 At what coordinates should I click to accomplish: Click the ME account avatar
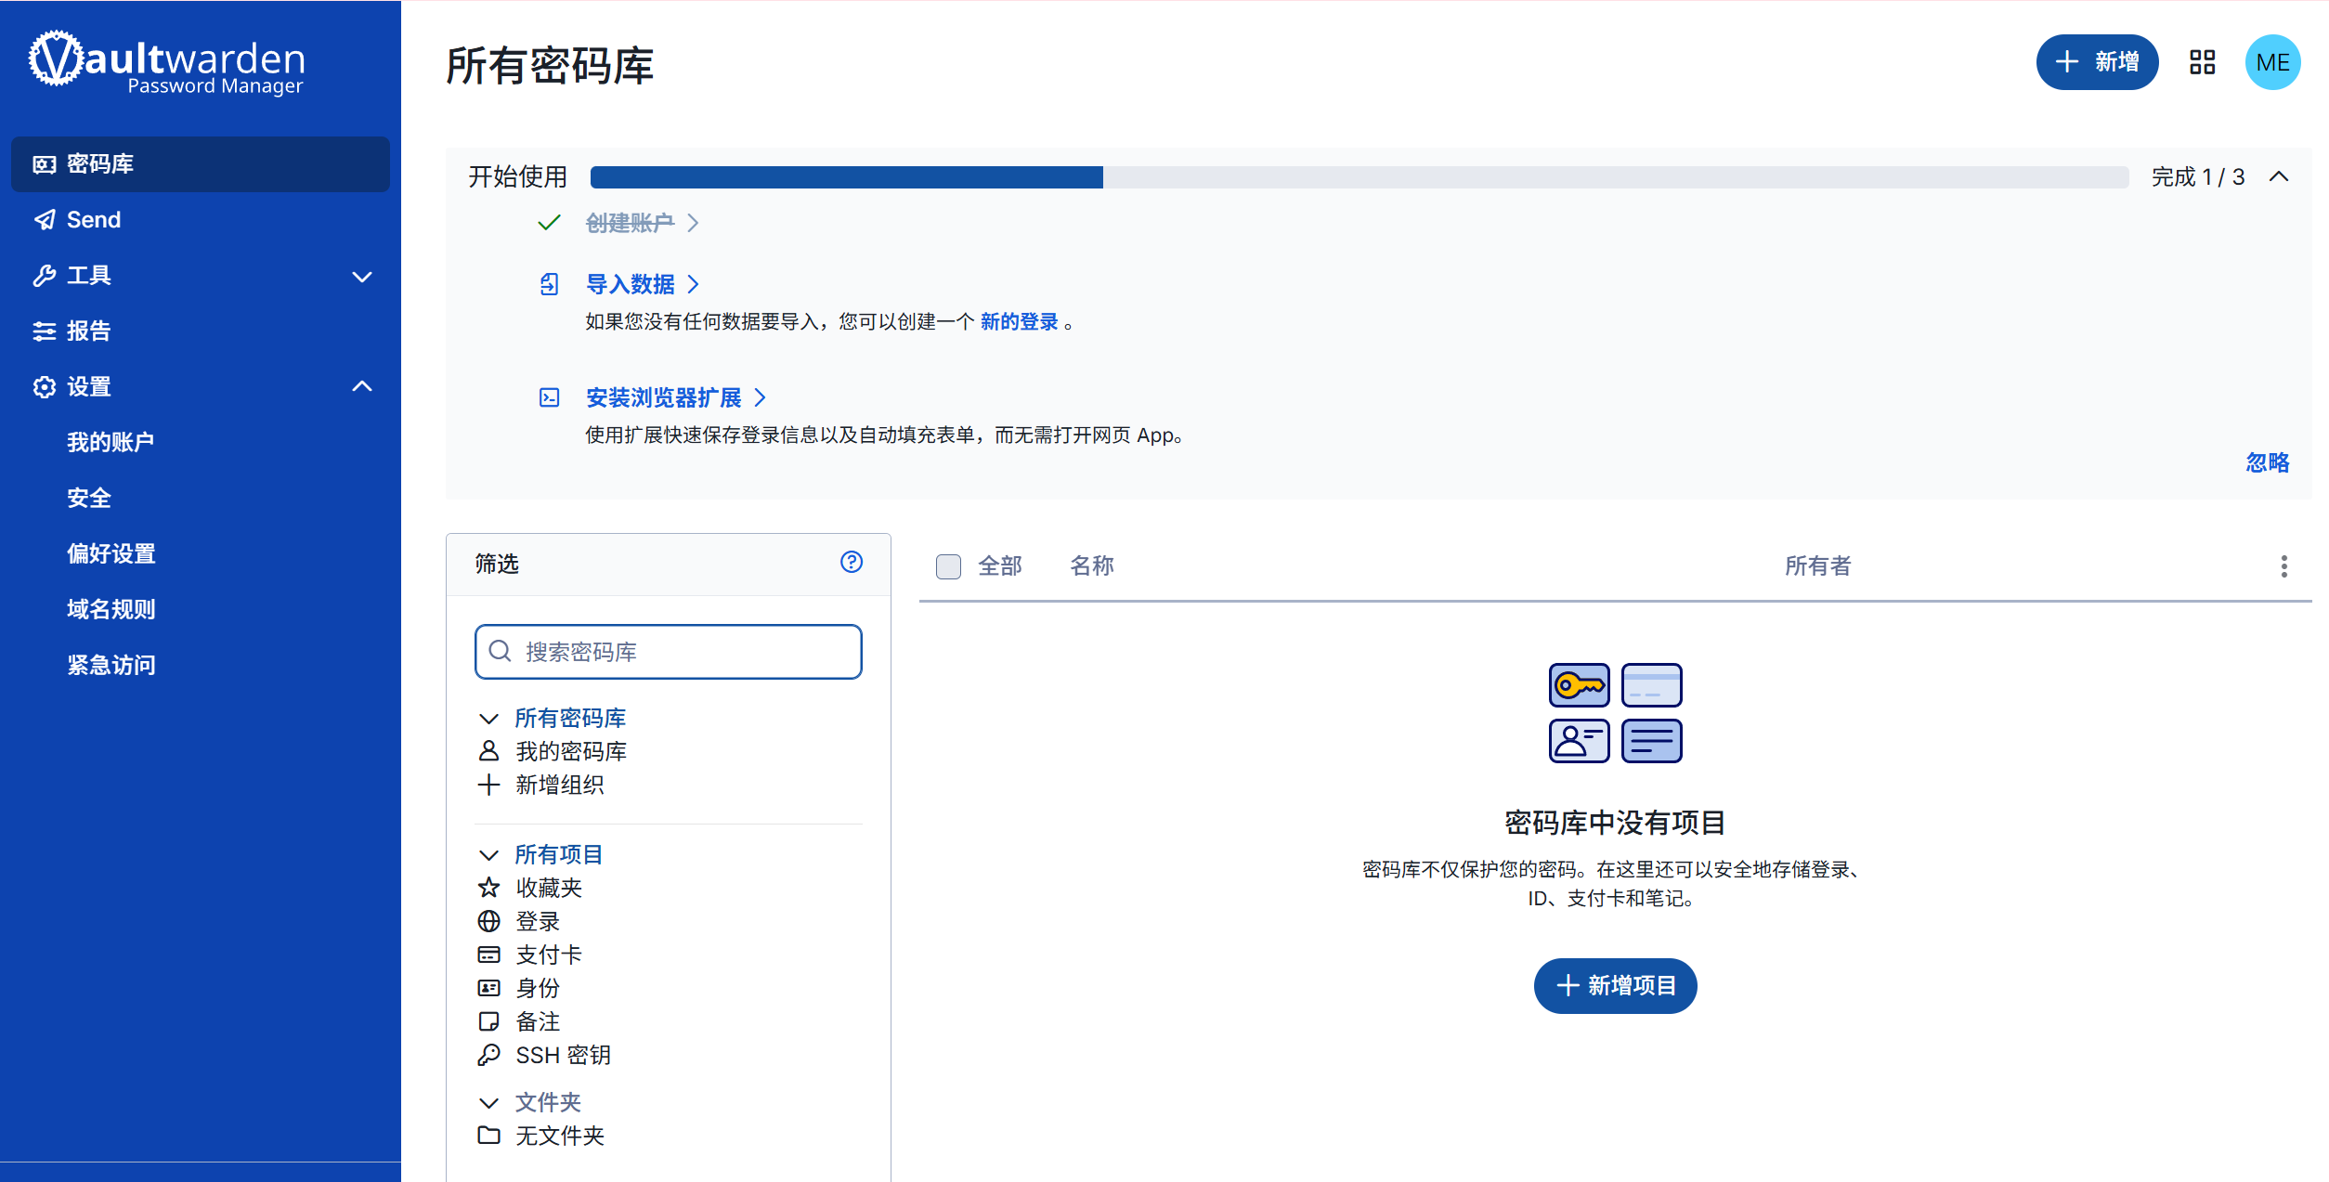pyautogui.click(x=2271, y=62)
